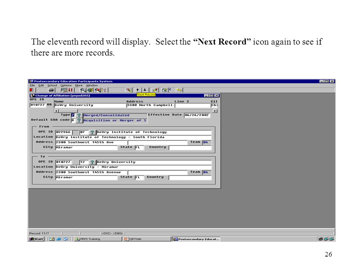Open lookup question mark beside Default COA code
Image resolution: width=363 pixels, height=272 pixels.
pyautogui.click(x=79, y=120)
